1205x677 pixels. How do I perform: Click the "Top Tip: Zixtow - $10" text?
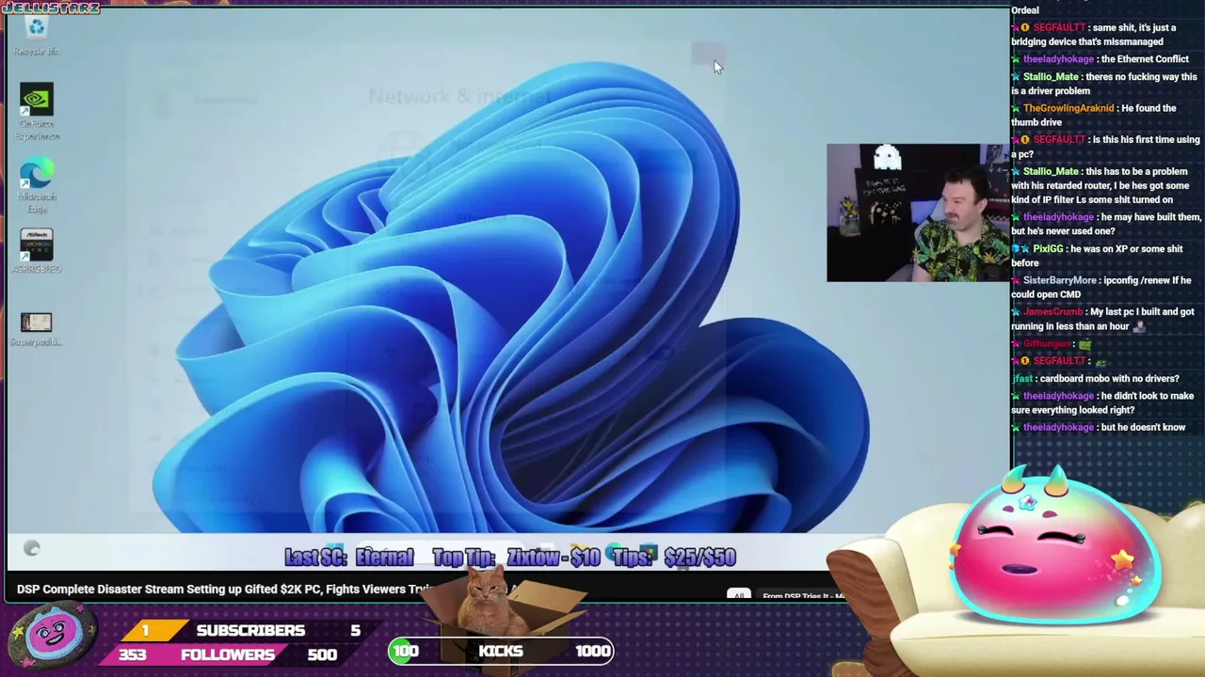[x=516, y=558]
